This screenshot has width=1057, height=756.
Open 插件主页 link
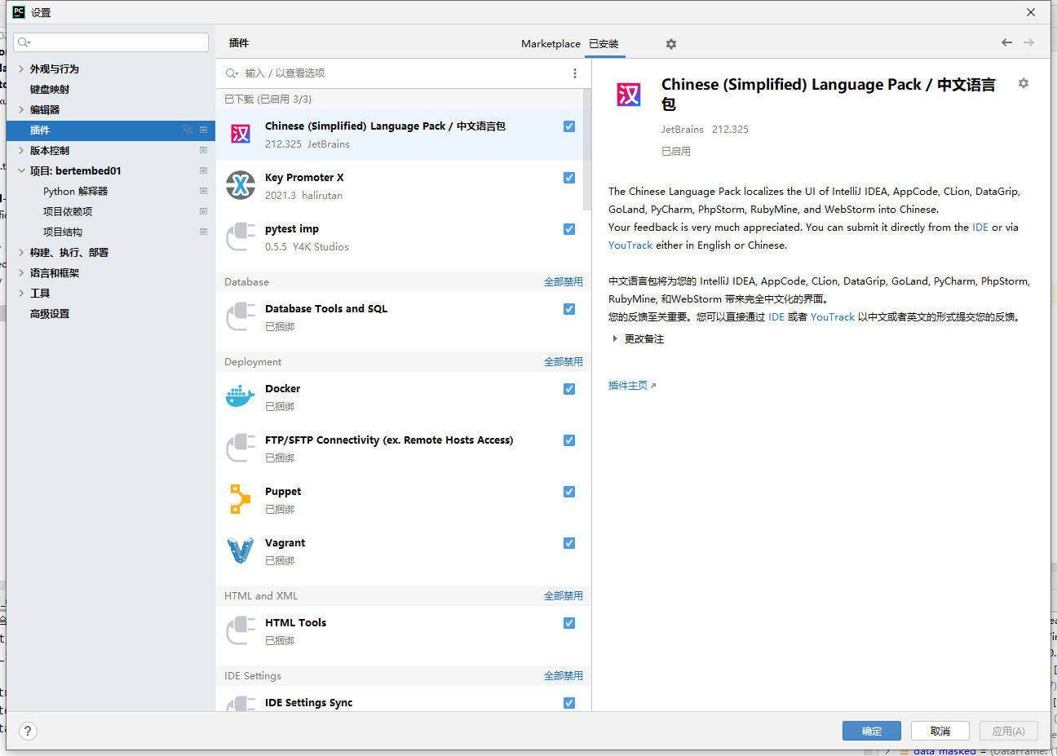point(632,386)
